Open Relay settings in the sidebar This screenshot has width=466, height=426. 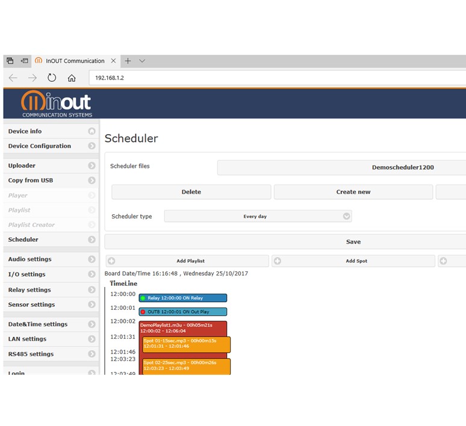[30, 290]
